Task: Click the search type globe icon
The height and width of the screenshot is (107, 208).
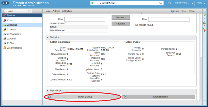Action: (93, 3)
